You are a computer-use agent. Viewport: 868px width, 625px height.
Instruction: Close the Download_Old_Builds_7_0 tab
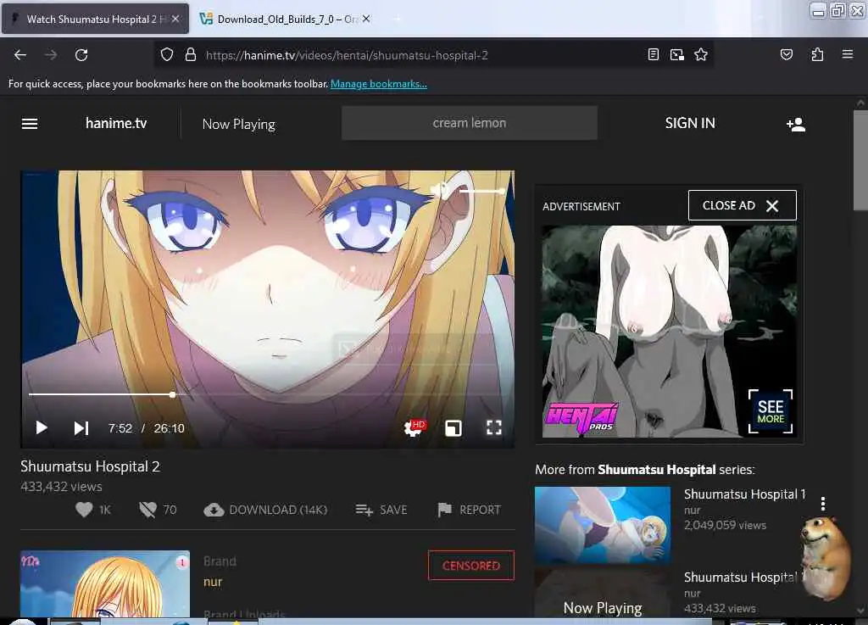pyautogui.click(x=366, y=19)
